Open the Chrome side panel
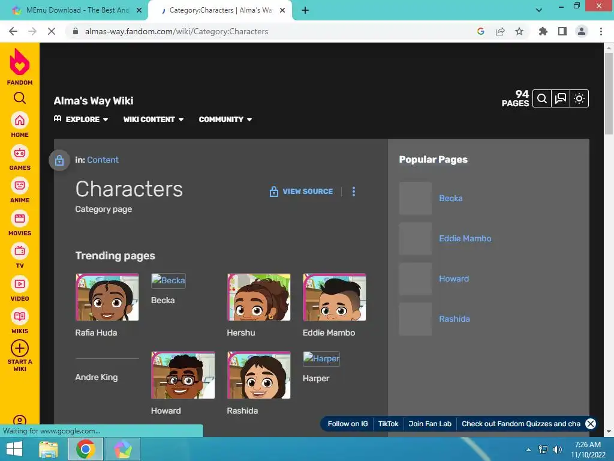The image size is (614, 461). 562,31
